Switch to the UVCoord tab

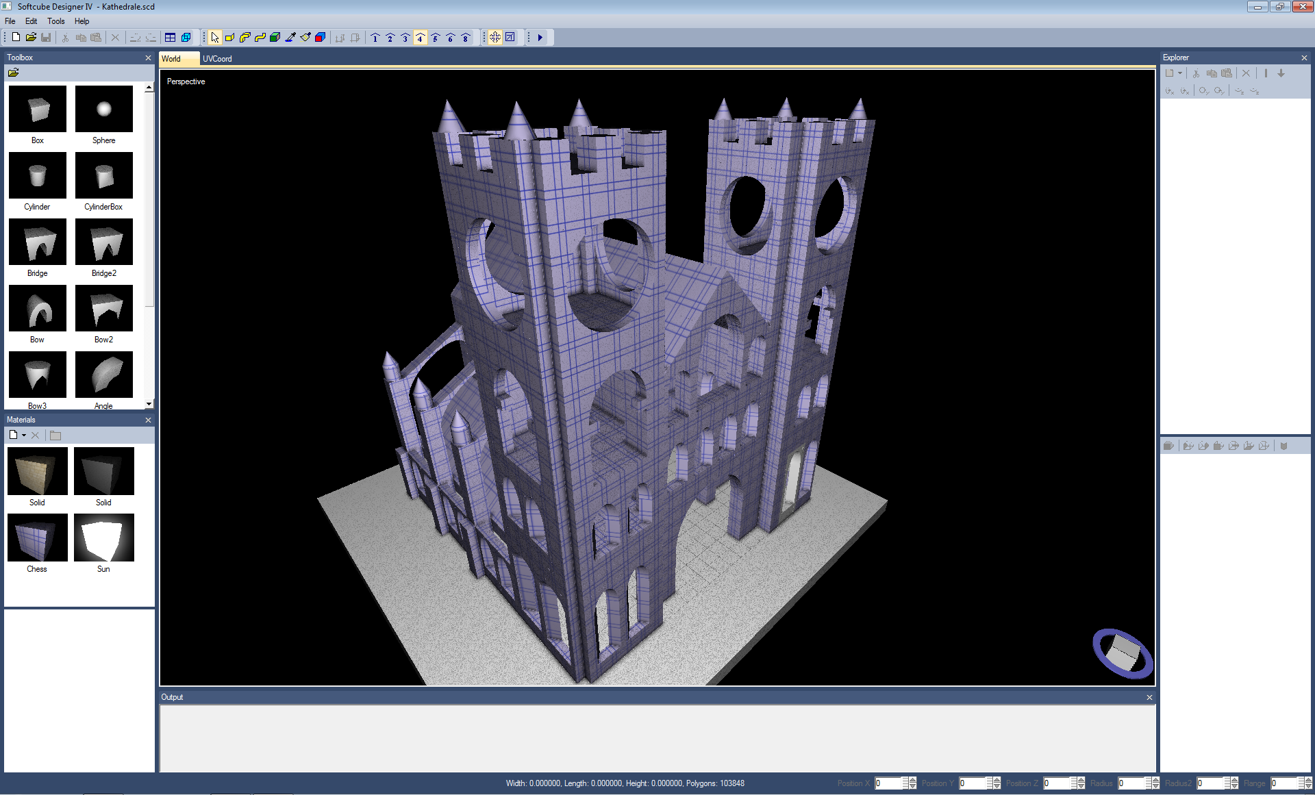217,59
